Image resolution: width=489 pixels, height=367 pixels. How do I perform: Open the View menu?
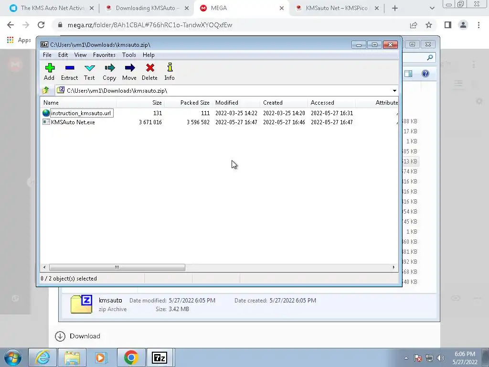[x=80, y=55]
